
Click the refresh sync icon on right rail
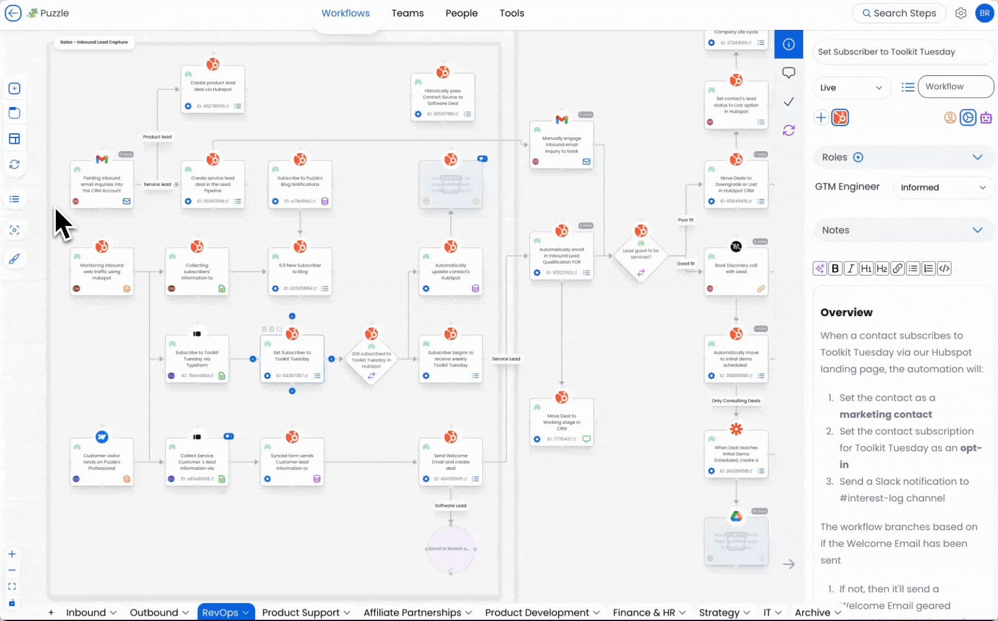pos(789,130)
